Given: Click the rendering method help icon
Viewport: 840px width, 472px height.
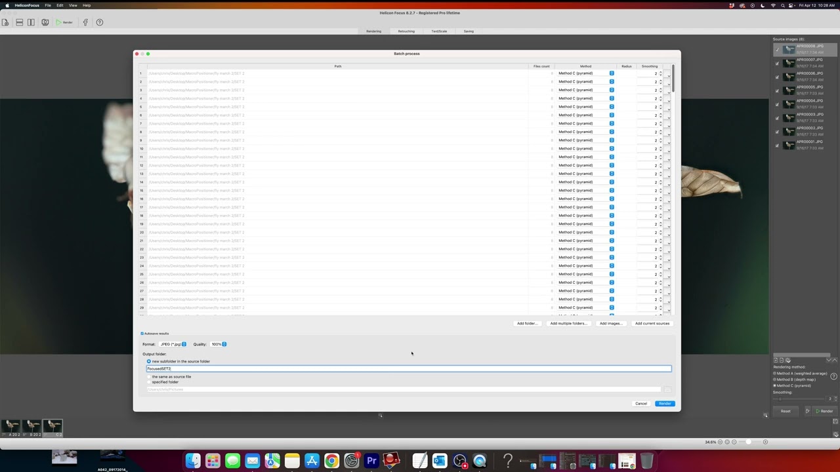Looking at the screenshot, I should [833, 376].
